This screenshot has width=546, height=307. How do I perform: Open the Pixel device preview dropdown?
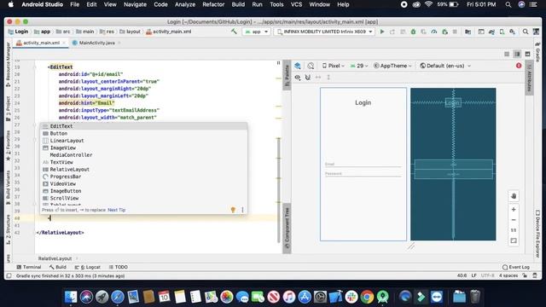tap(334, 66)
